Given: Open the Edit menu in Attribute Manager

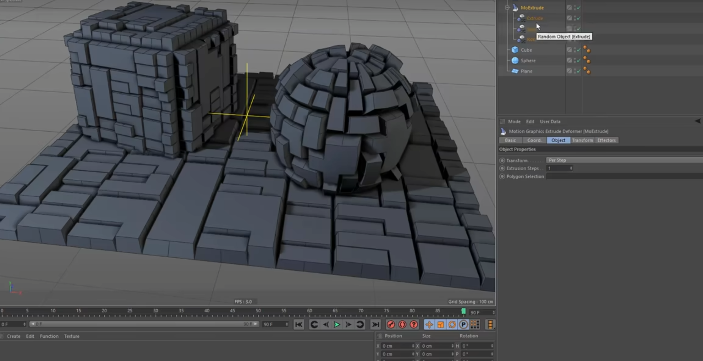Looking at the screenshot, I should point(530,122).
